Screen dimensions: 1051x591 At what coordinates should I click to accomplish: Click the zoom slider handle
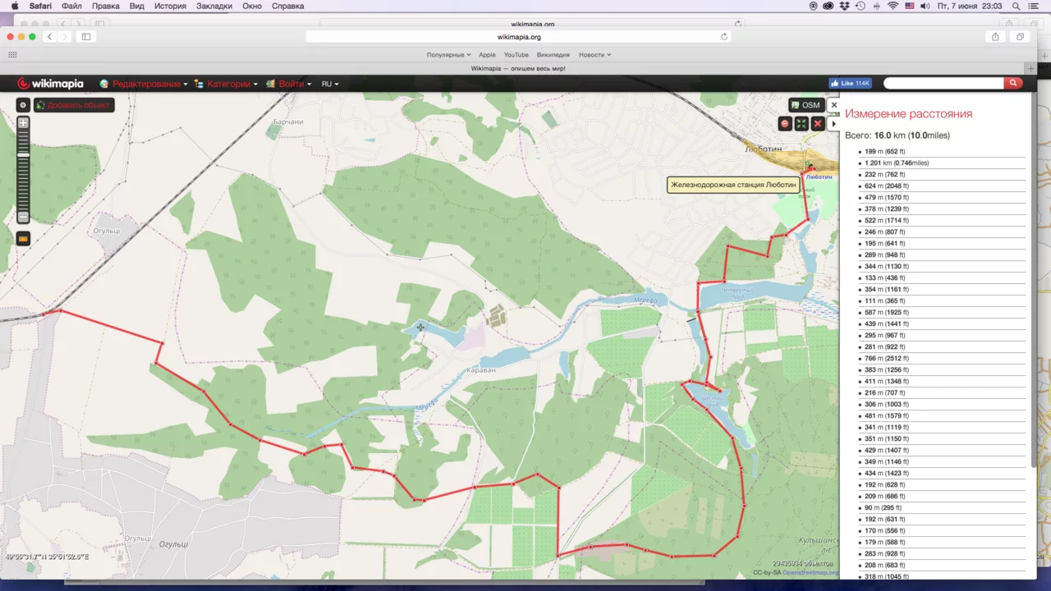(23, 154)
